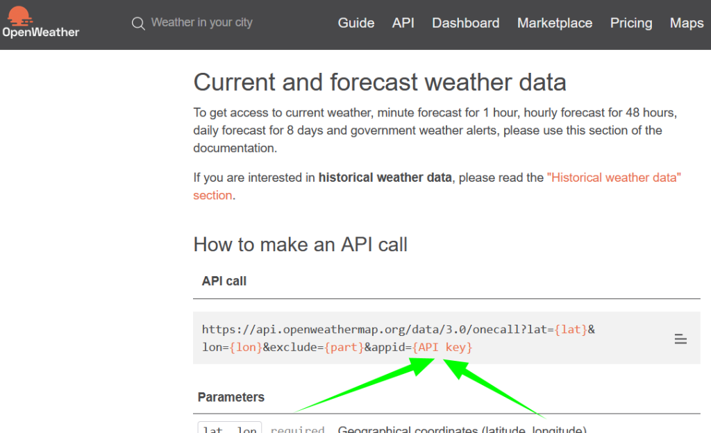Select the {lat} placeholder in the API URL
The image size is (711, 433).
(571, 329)
